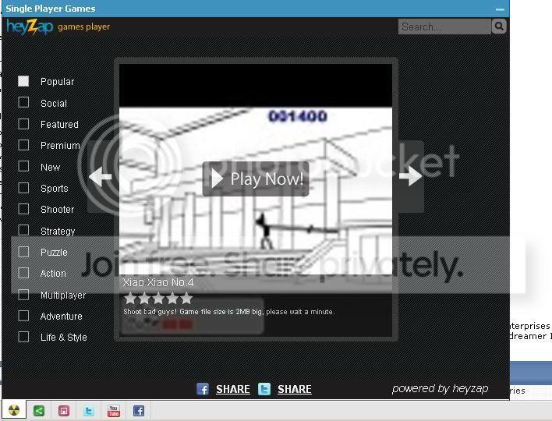
Task: Tick the Life & Style checkbox
Action: [23, 337]
